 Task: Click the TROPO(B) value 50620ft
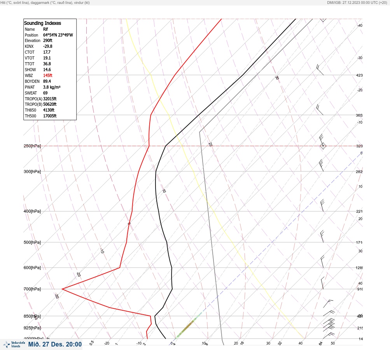point(50,104)
